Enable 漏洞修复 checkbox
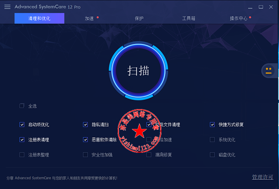Screen dimensions: 279x189 [x=149, y=155]
